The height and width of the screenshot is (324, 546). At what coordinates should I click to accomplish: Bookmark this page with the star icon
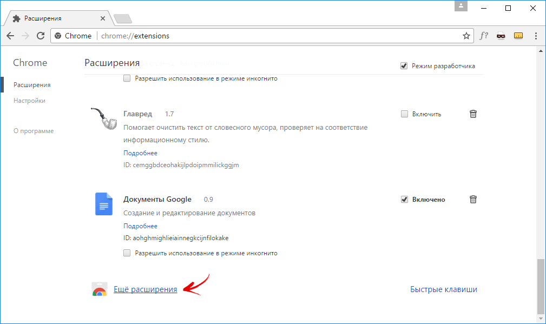point(466,36)
